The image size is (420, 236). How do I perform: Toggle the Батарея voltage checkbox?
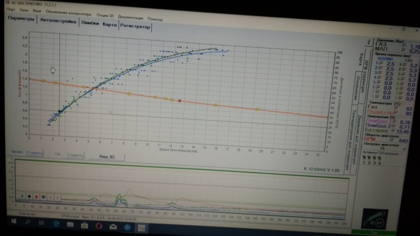393,131
